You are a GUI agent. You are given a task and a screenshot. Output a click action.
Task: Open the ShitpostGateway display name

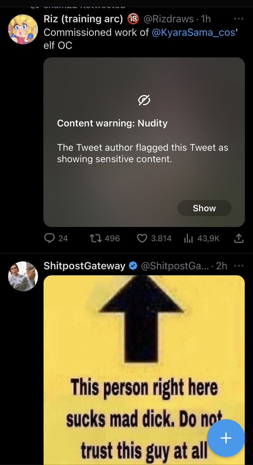tap(84, 266)
